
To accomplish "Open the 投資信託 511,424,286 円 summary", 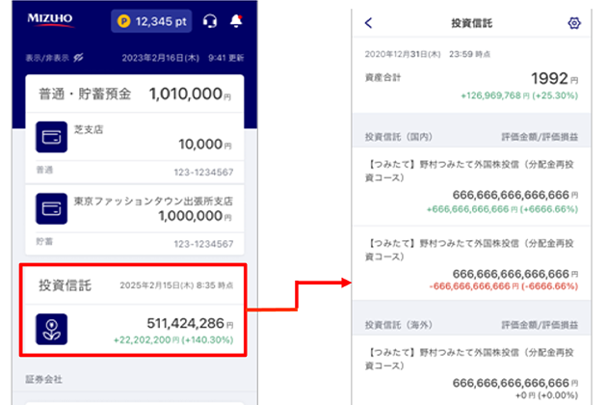I will point(133,310).
